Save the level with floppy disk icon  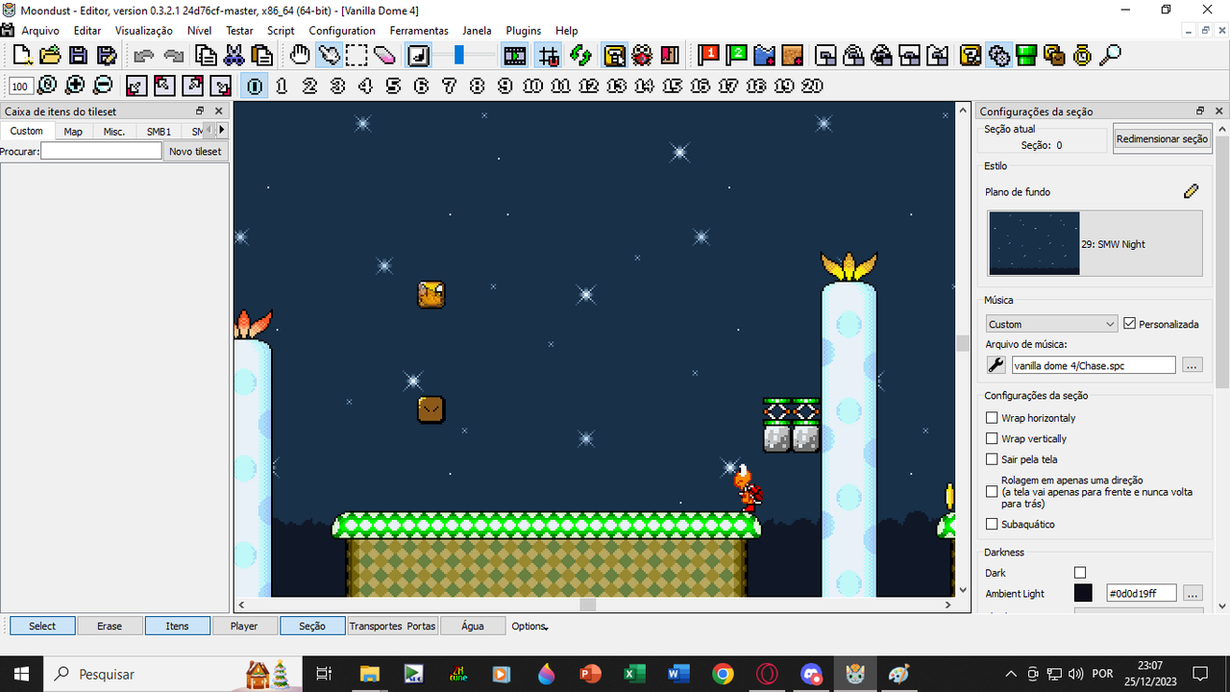point(79,56)
